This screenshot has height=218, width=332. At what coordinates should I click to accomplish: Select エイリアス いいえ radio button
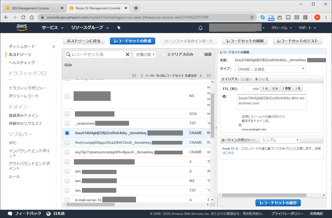257,79
